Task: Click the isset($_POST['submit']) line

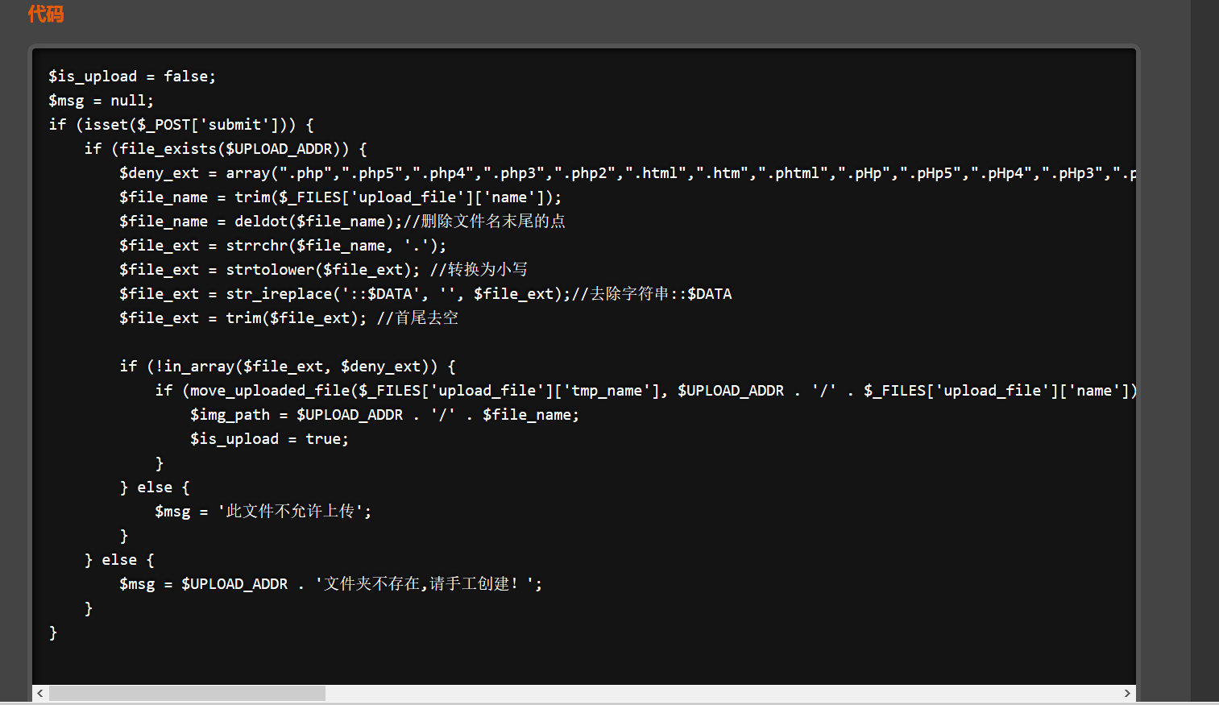Action: [x=181, y=125]
